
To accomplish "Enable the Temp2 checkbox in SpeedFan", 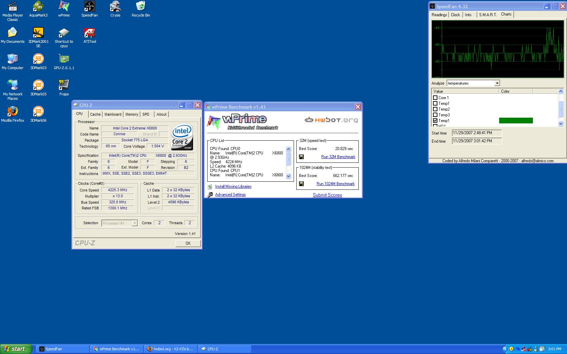I will pyautogui.click(x=435, y=109).
